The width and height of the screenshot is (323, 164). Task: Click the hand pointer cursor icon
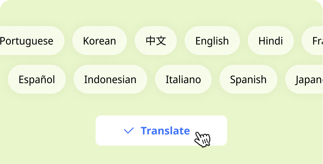pyautogui.click(x=202, y=139)
